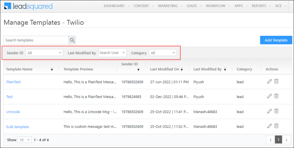Edit the PlainText template using pencil icon

269,81
